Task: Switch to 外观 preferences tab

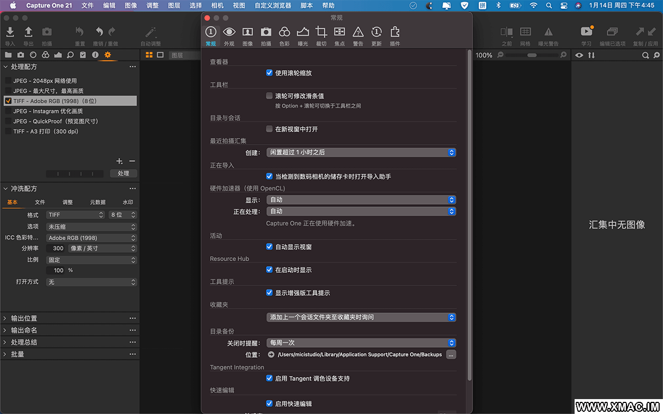Action: click(x=229, y=35)
